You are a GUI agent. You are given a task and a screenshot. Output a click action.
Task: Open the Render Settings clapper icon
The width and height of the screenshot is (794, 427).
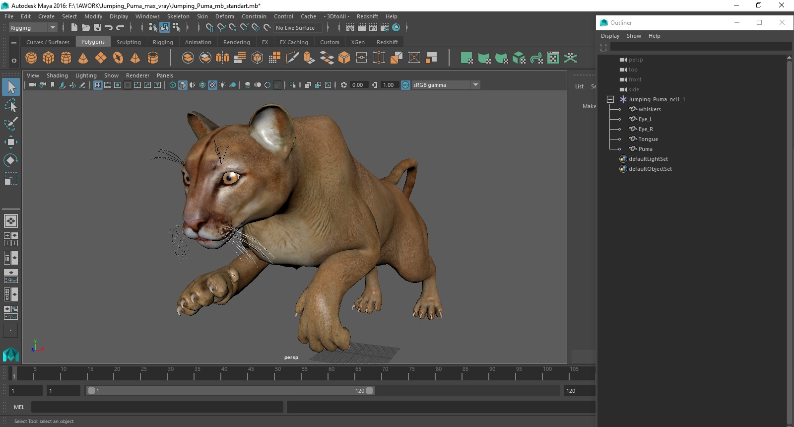pos(385,28)
